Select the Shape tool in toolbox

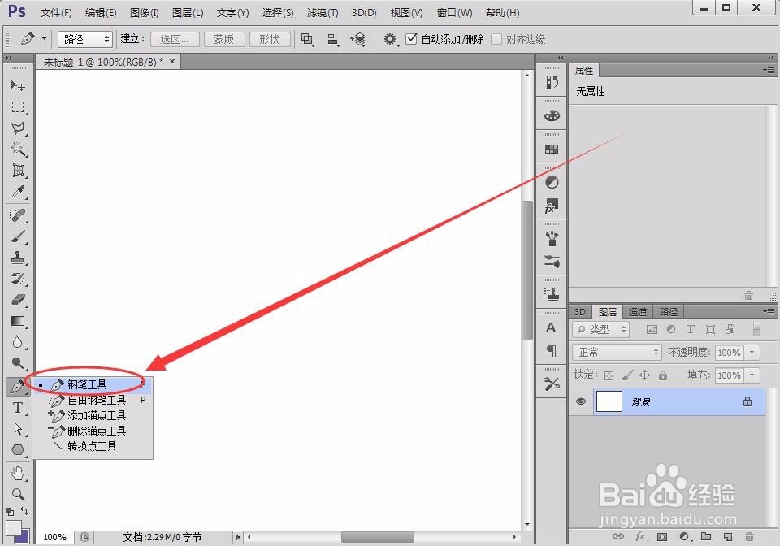[x=18, y=449]
